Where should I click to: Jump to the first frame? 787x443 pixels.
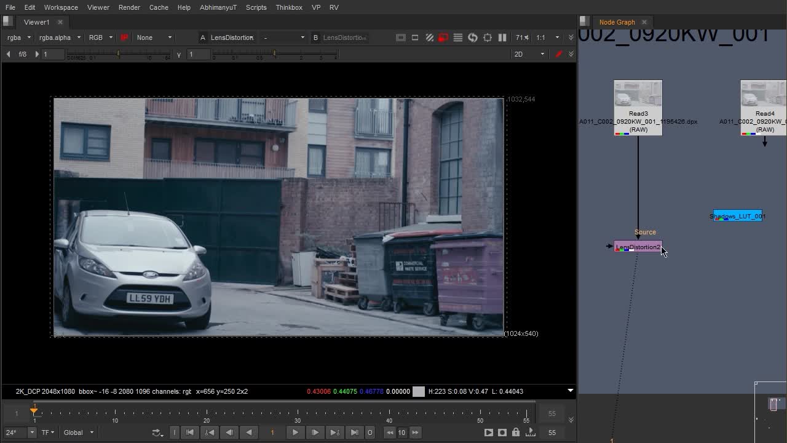190,433
